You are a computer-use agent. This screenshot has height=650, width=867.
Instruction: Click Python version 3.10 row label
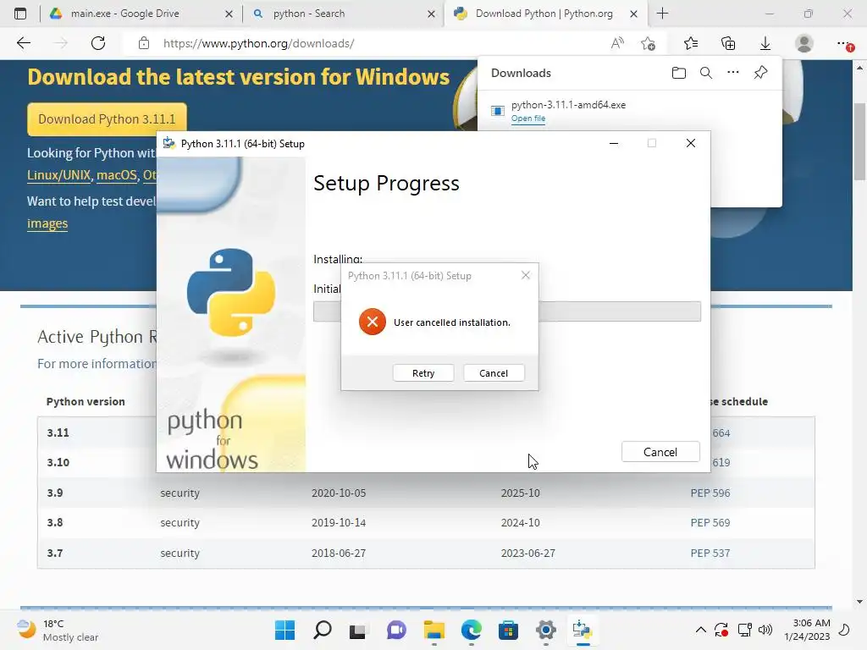pyautogui.click(x=58, y=462)
